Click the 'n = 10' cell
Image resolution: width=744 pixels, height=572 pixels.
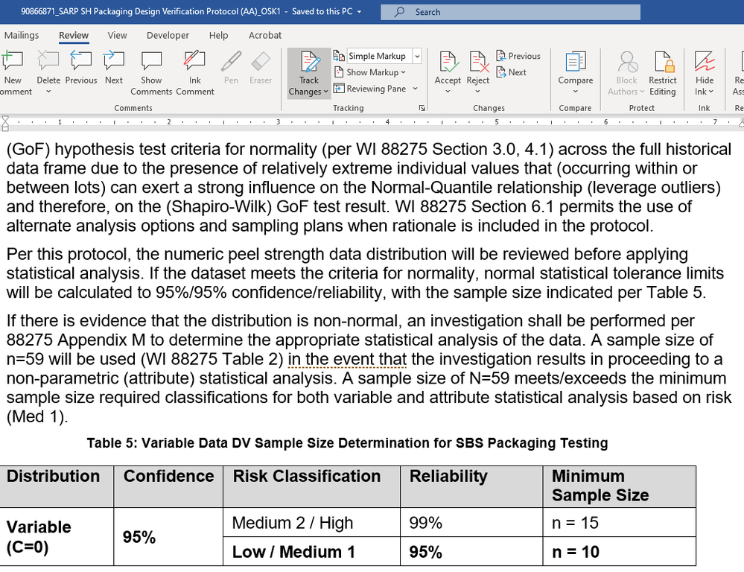pos(619,552)
